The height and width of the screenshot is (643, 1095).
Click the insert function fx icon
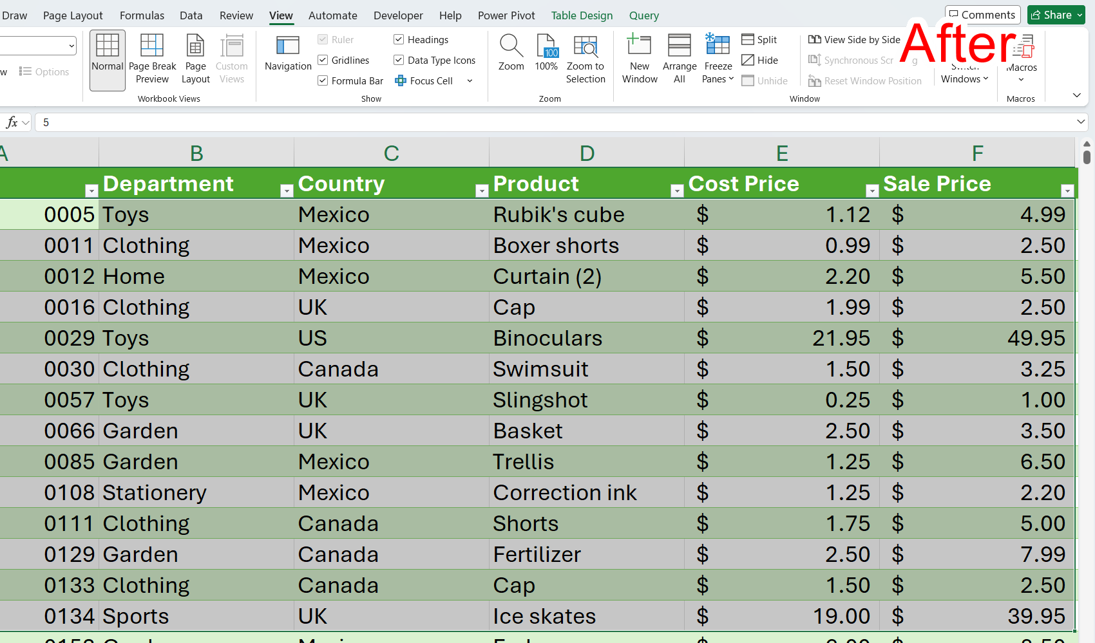(x=12, y=122)
